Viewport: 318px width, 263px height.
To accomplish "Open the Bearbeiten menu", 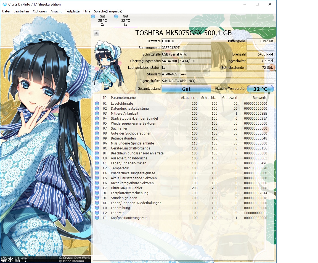I will [21, 11].
